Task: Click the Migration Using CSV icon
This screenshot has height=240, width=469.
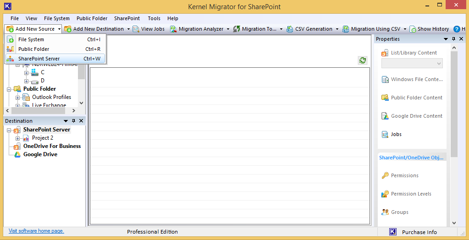Action: [346, 29]
